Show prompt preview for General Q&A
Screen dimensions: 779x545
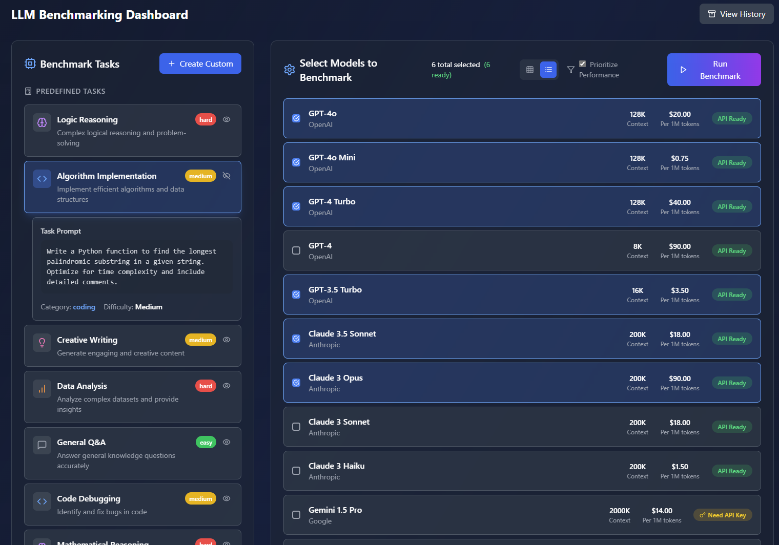(x=227, y=442)
